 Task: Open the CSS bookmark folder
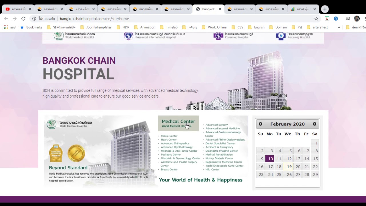[x=237, y=27]
